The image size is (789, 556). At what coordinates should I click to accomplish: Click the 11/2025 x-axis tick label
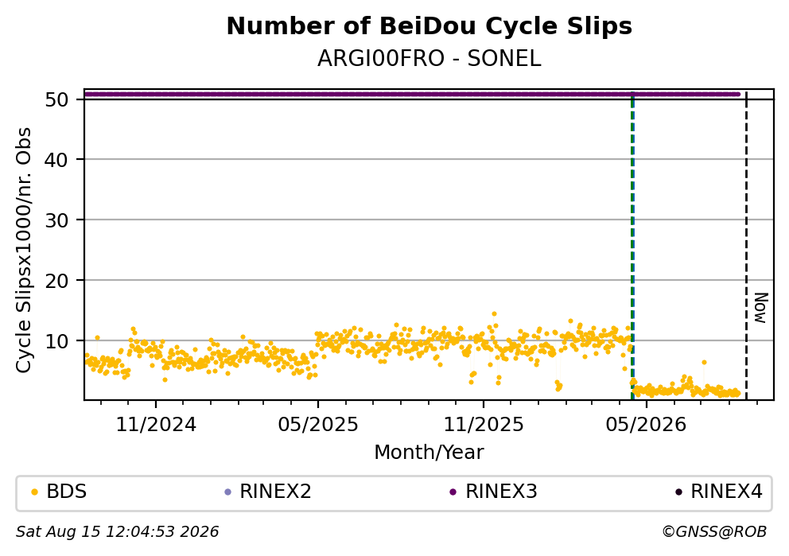click(484, 425)
